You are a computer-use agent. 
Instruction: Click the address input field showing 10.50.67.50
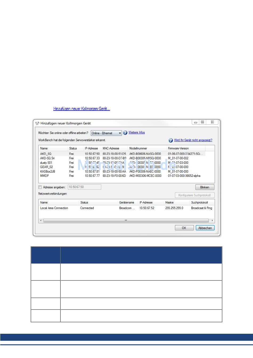(84, 187)
